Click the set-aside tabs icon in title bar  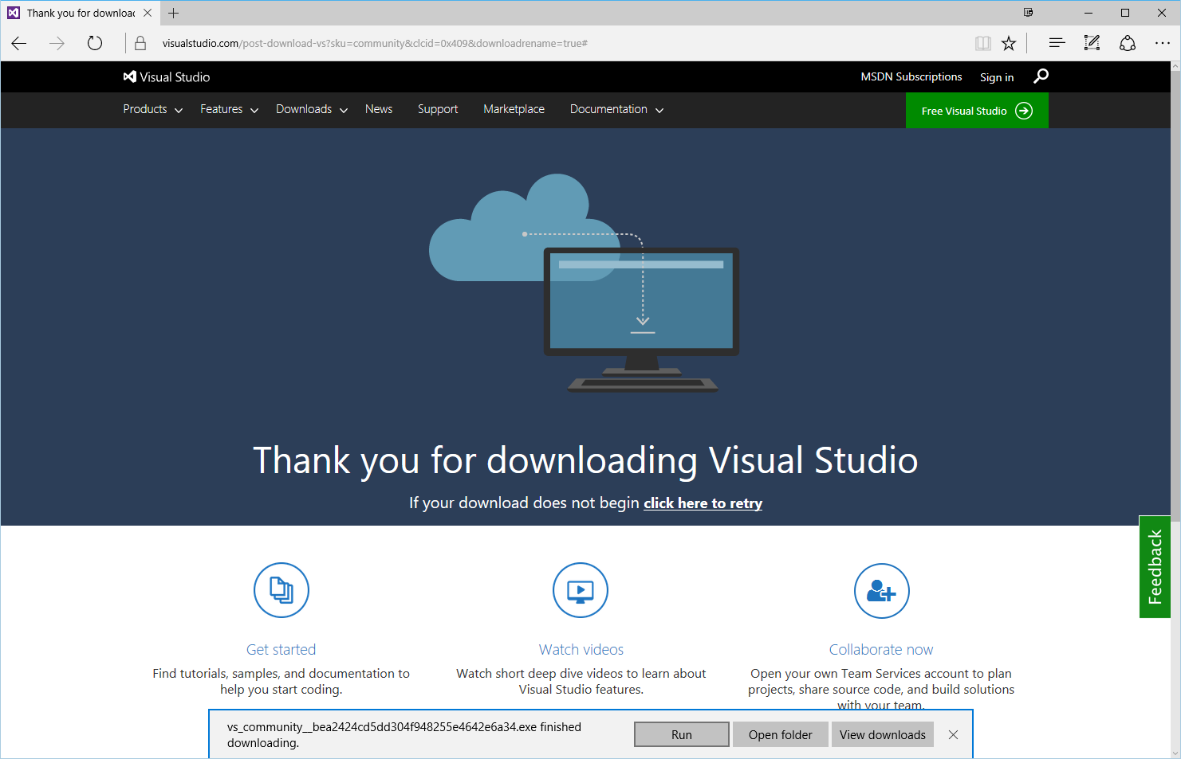click(x=1029, y=13)
